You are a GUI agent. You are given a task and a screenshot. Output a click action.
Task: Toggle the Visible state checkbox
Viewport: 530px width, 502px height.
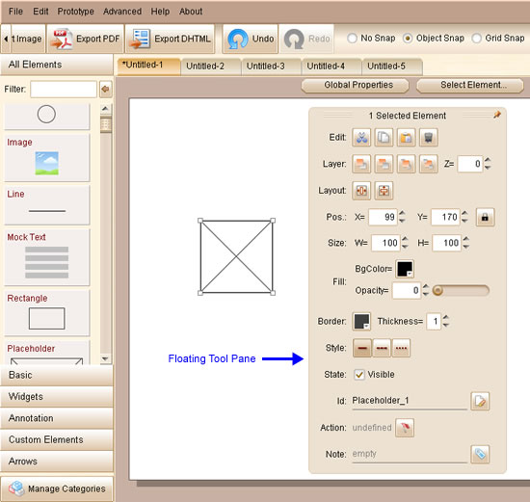[x=359, y=375]
